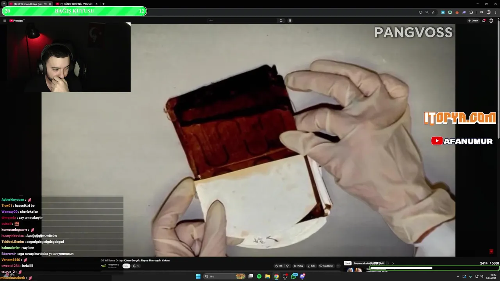Open the Chrome extensions puzzle icon
The width and height of the screenshot is (500, 281).
tap(471, 12)
